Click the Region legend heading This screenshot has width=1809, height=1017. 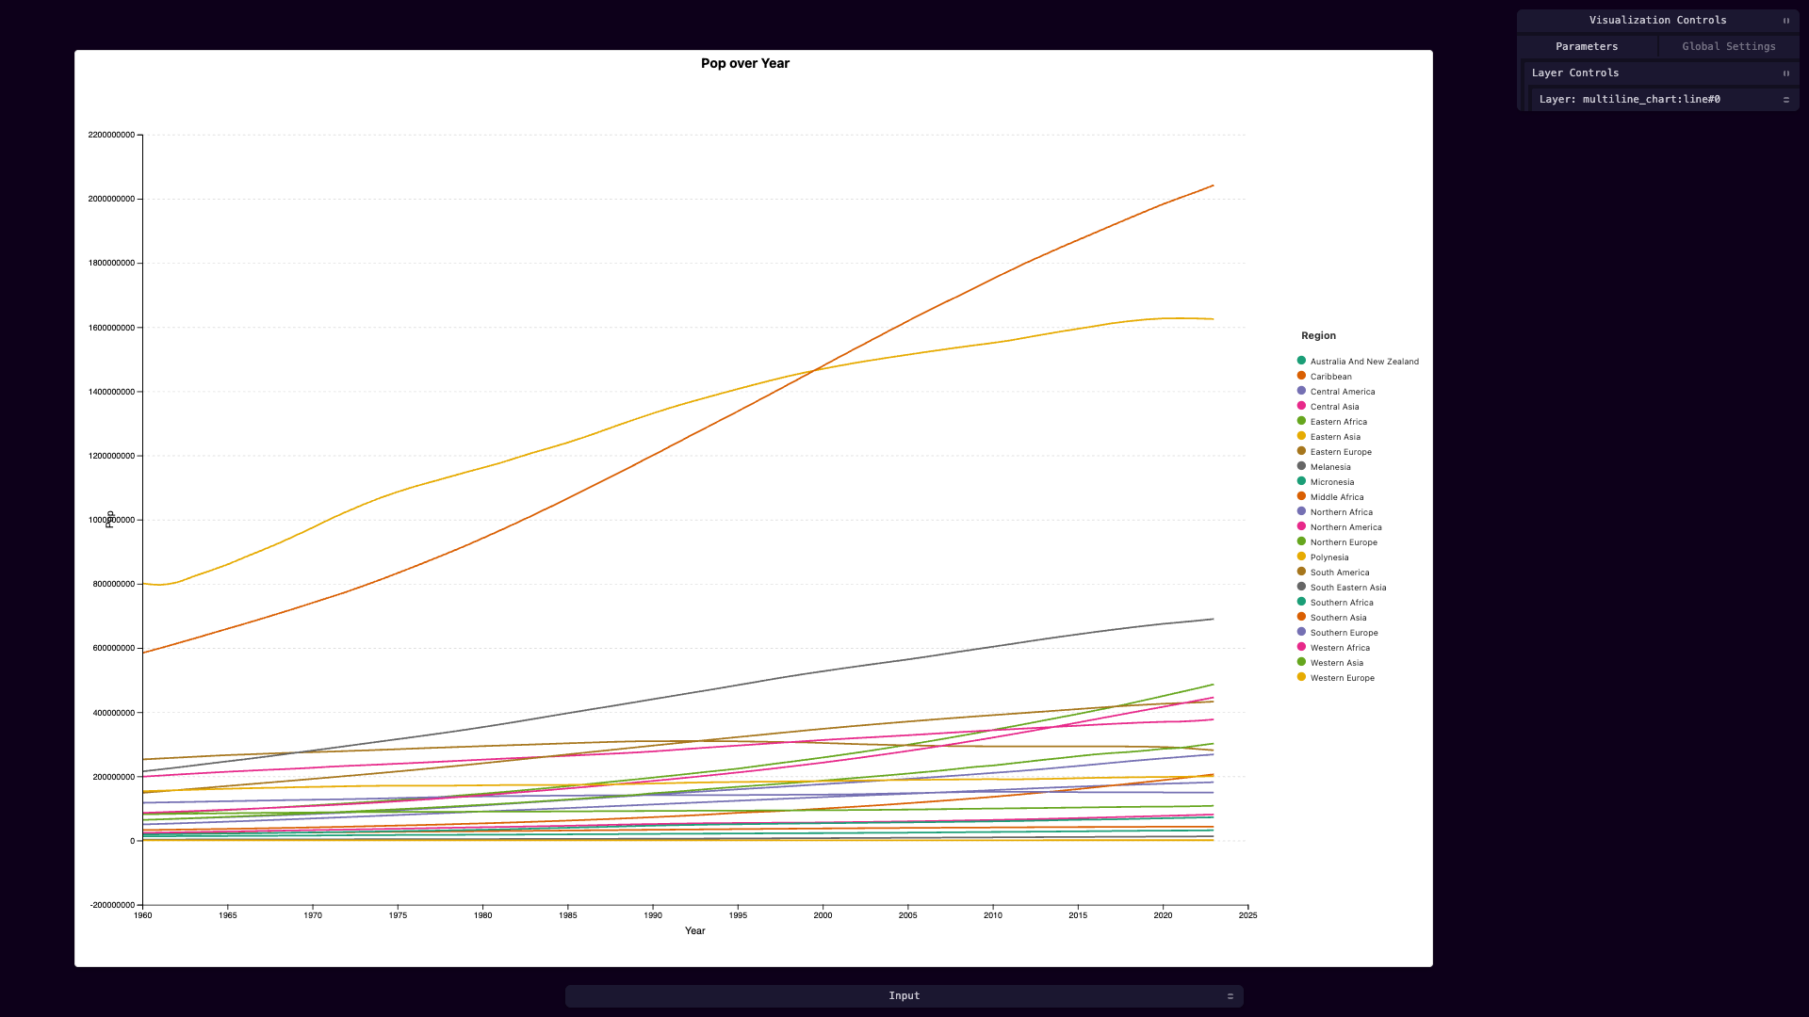pyautogui.click(x=1318, y=335)
